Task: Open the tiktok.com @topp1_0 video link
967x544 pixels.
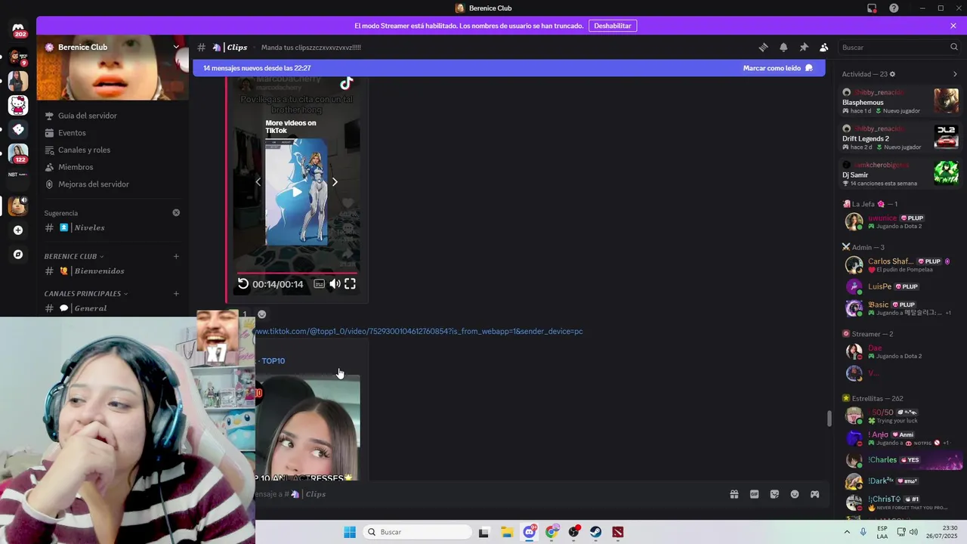Action: click(418, 332)
